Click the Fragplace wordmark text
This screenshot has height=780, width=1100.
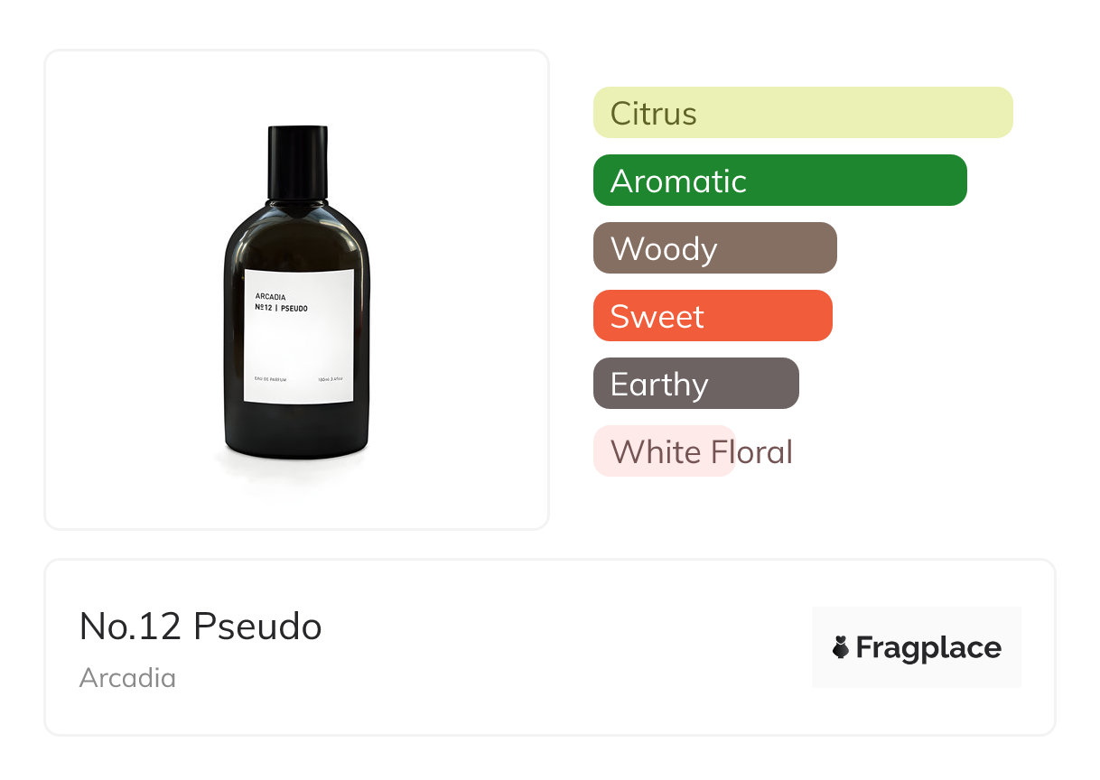point(928,647)
